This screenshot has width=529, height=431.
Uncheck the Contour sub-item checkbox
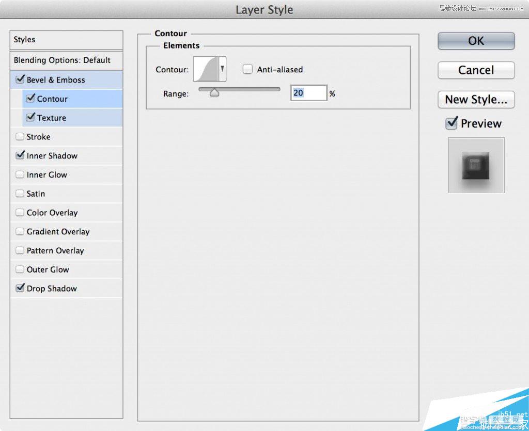[30, 99]
